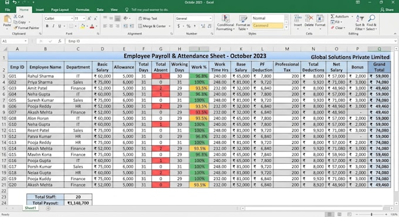Open the red font color swatch
This screenshot has height=217, width=399.
(x=92, y=26)
